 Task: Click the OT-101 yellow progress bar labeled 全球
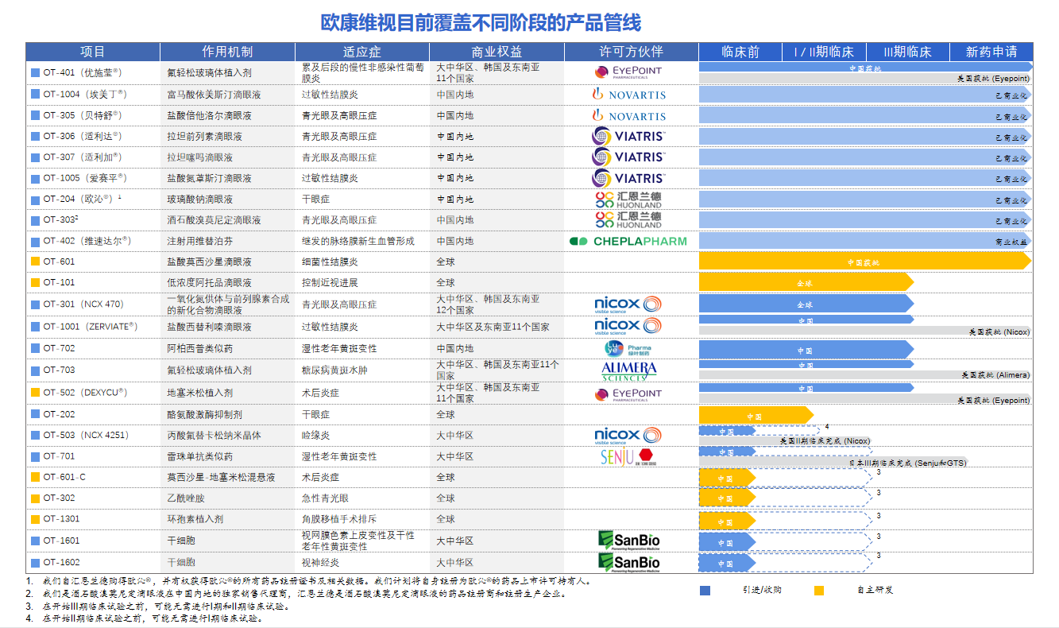coord(804,282)
